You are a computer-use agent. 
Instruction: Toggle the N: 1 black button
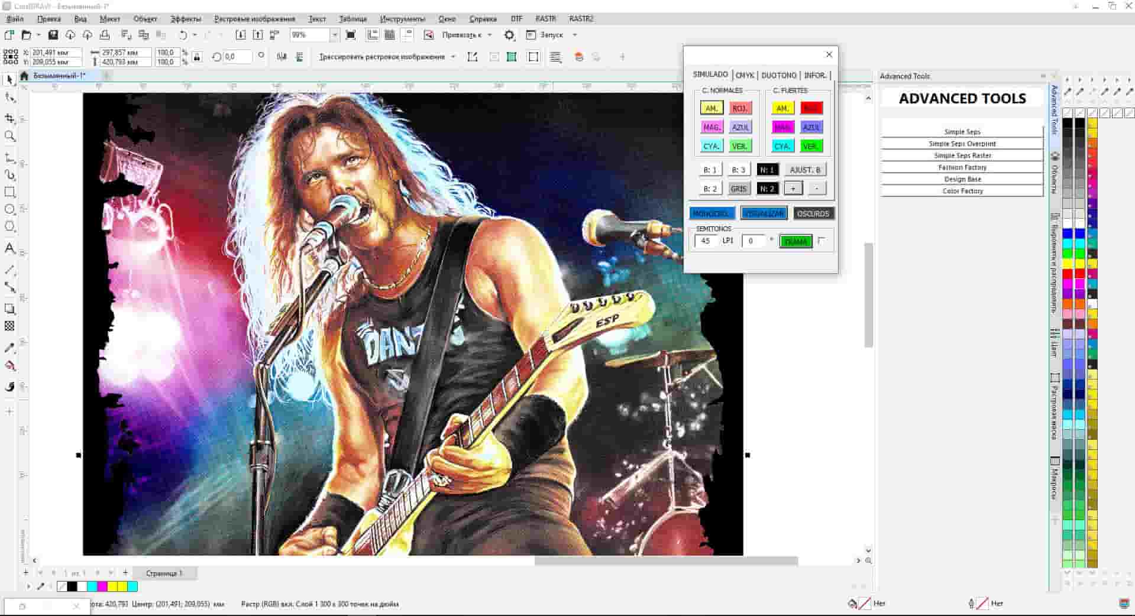[767, 170]
